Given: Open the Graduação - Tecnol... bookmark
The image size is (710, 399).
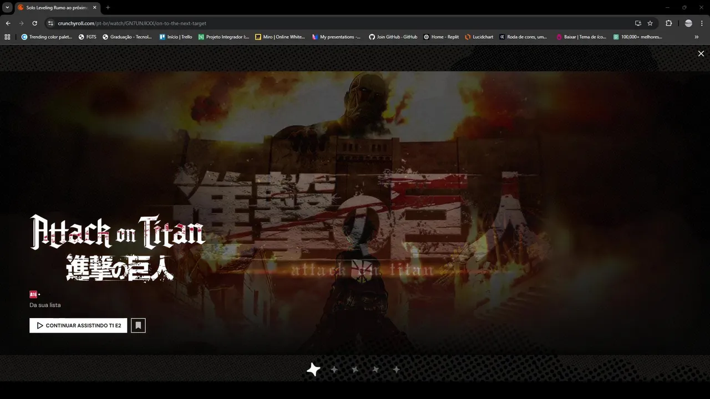Looking at the screenshot, I should point(127,37).
